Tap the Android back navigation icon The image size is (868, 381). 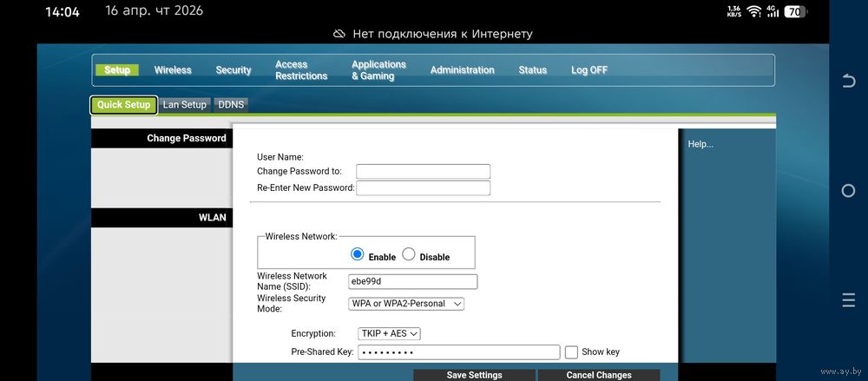849,81
